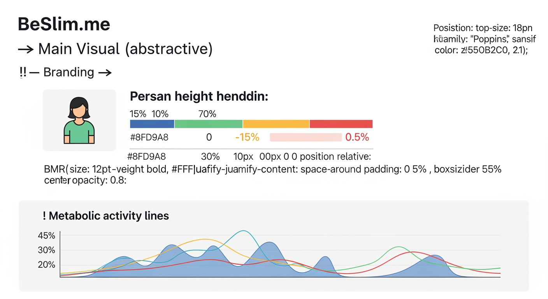Click the Metabolic activity lines heading
Image resolution: width=548 pixels, height=299 pixels.
point(109,216)
